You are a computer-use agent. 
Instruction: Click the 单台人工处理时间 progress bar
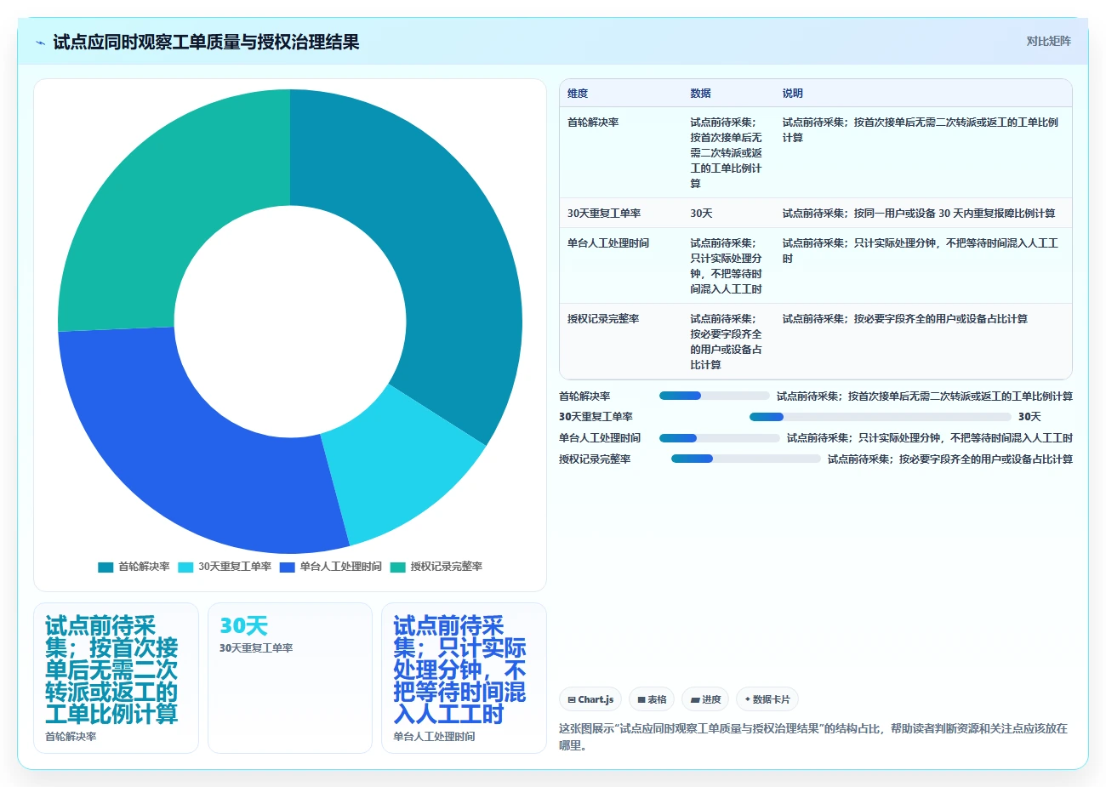719,438
